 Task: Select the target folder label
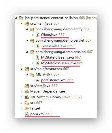[35, 109]
